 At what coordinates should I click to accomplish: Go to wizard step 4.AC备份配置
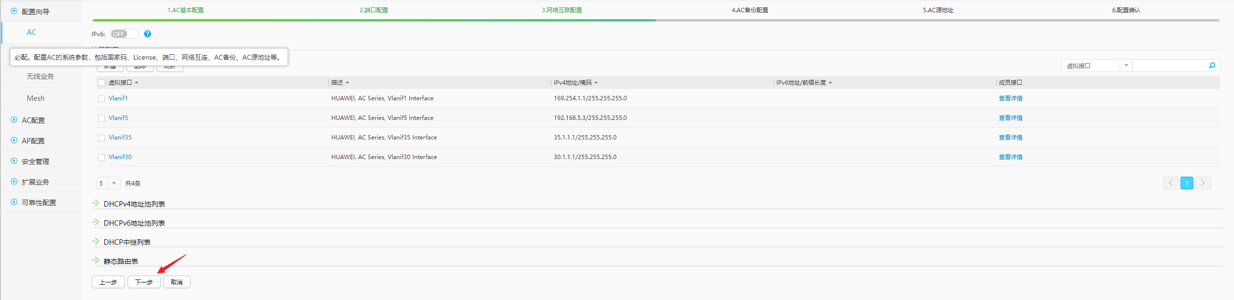(x=750, y=10)
